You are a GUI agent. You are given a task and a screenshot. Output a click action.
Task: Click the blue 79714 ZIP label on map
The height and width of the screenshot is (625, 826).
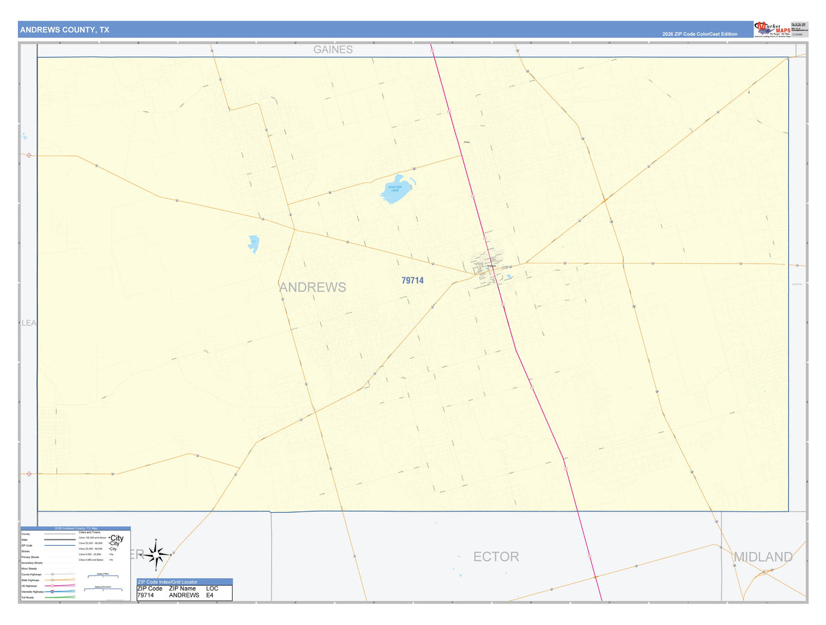pyautogui.click(x=412, y=280)
